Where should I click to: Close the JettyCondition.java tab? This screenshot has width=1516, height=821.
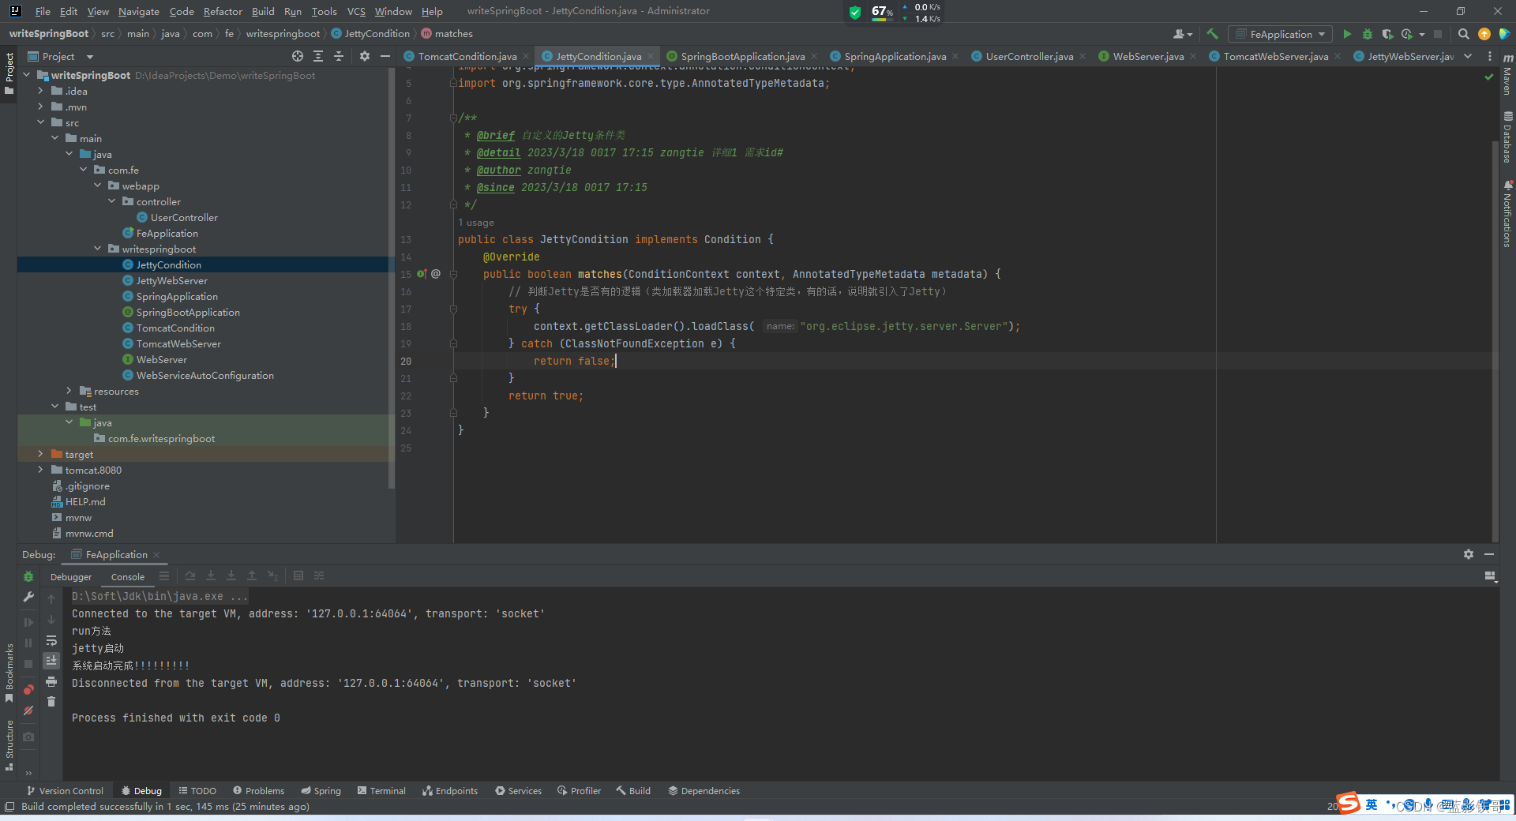651,56
